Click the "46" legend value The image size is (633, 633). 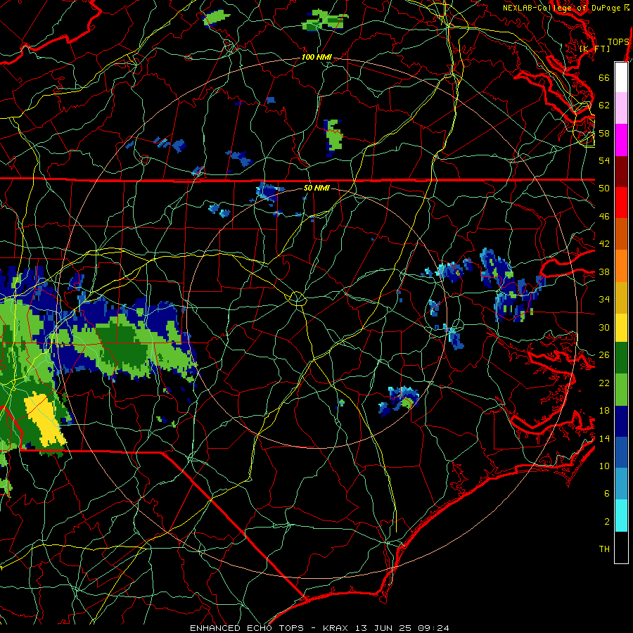(604, 217)
